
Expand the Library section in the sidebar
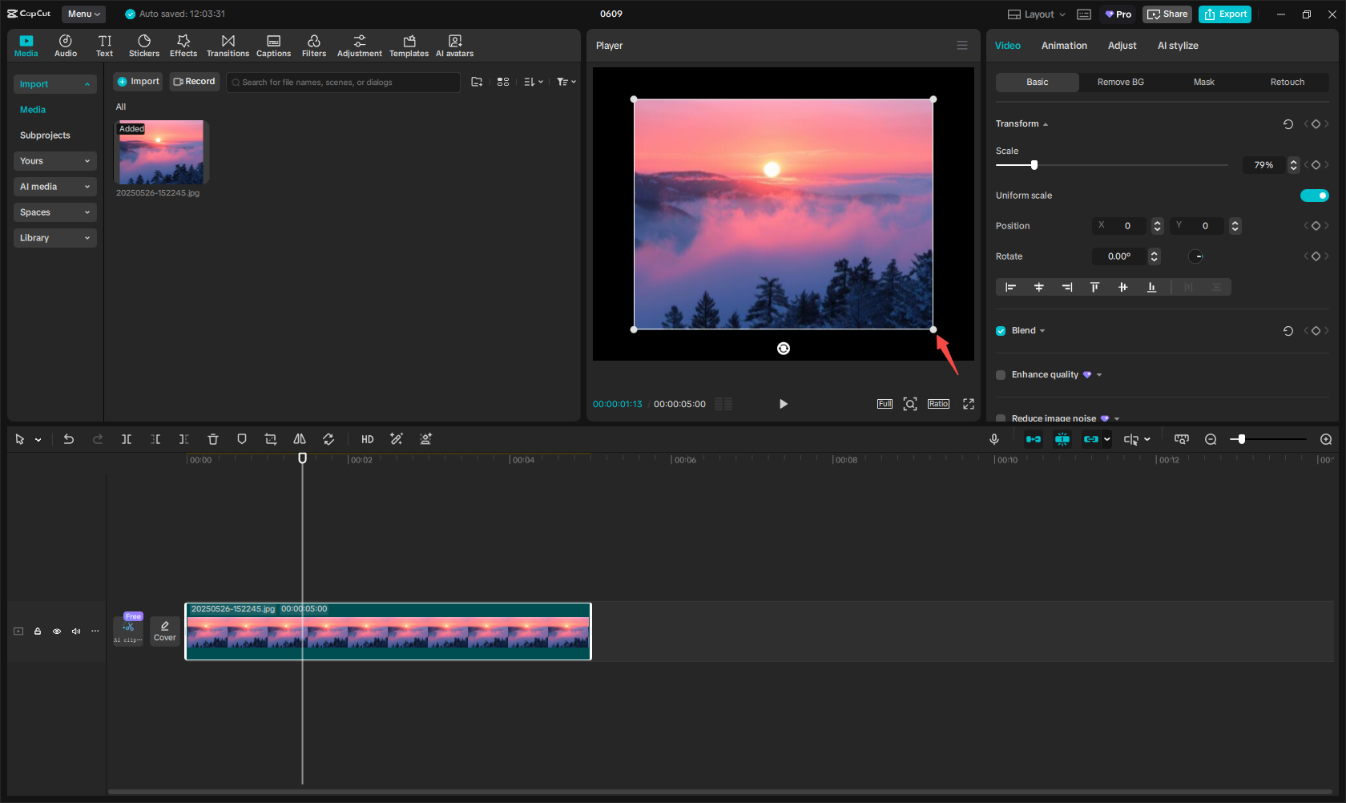pos(54,237)
